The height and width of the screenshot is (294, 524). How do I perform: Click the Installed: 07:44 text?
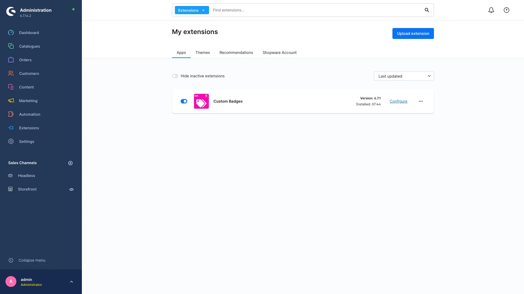pyautogui.click(x=368, y=104)
